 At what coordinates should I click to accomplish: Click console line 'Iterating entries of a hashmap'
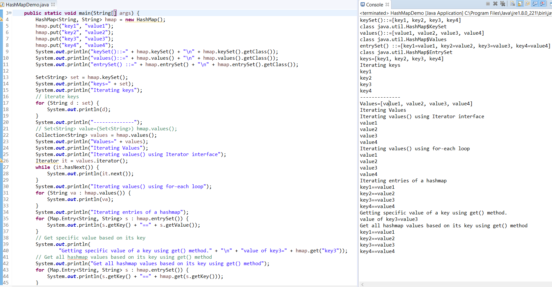[x=403, y=180]
